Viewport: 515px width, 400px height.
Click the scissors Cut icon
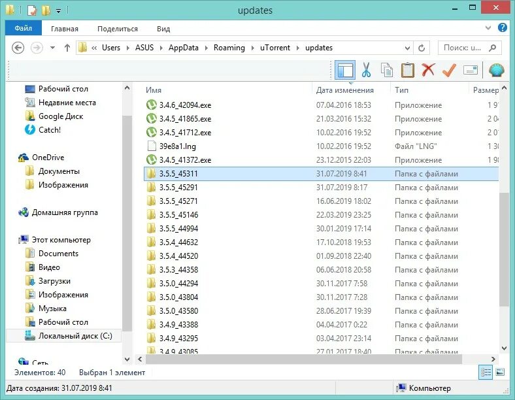click(x=366, y=70)
